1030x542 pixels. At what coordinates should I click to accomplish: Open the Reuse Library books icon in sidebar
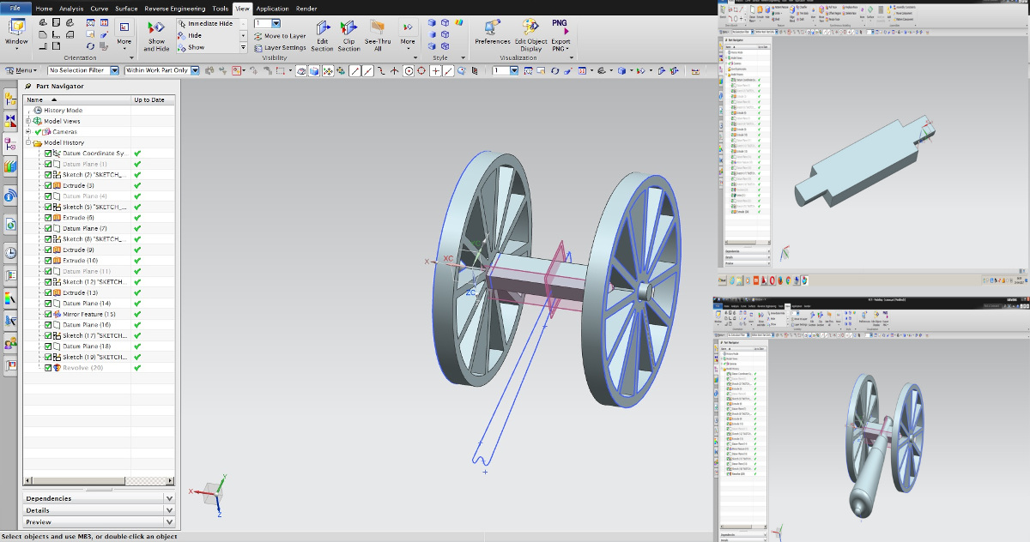point(10,166)
